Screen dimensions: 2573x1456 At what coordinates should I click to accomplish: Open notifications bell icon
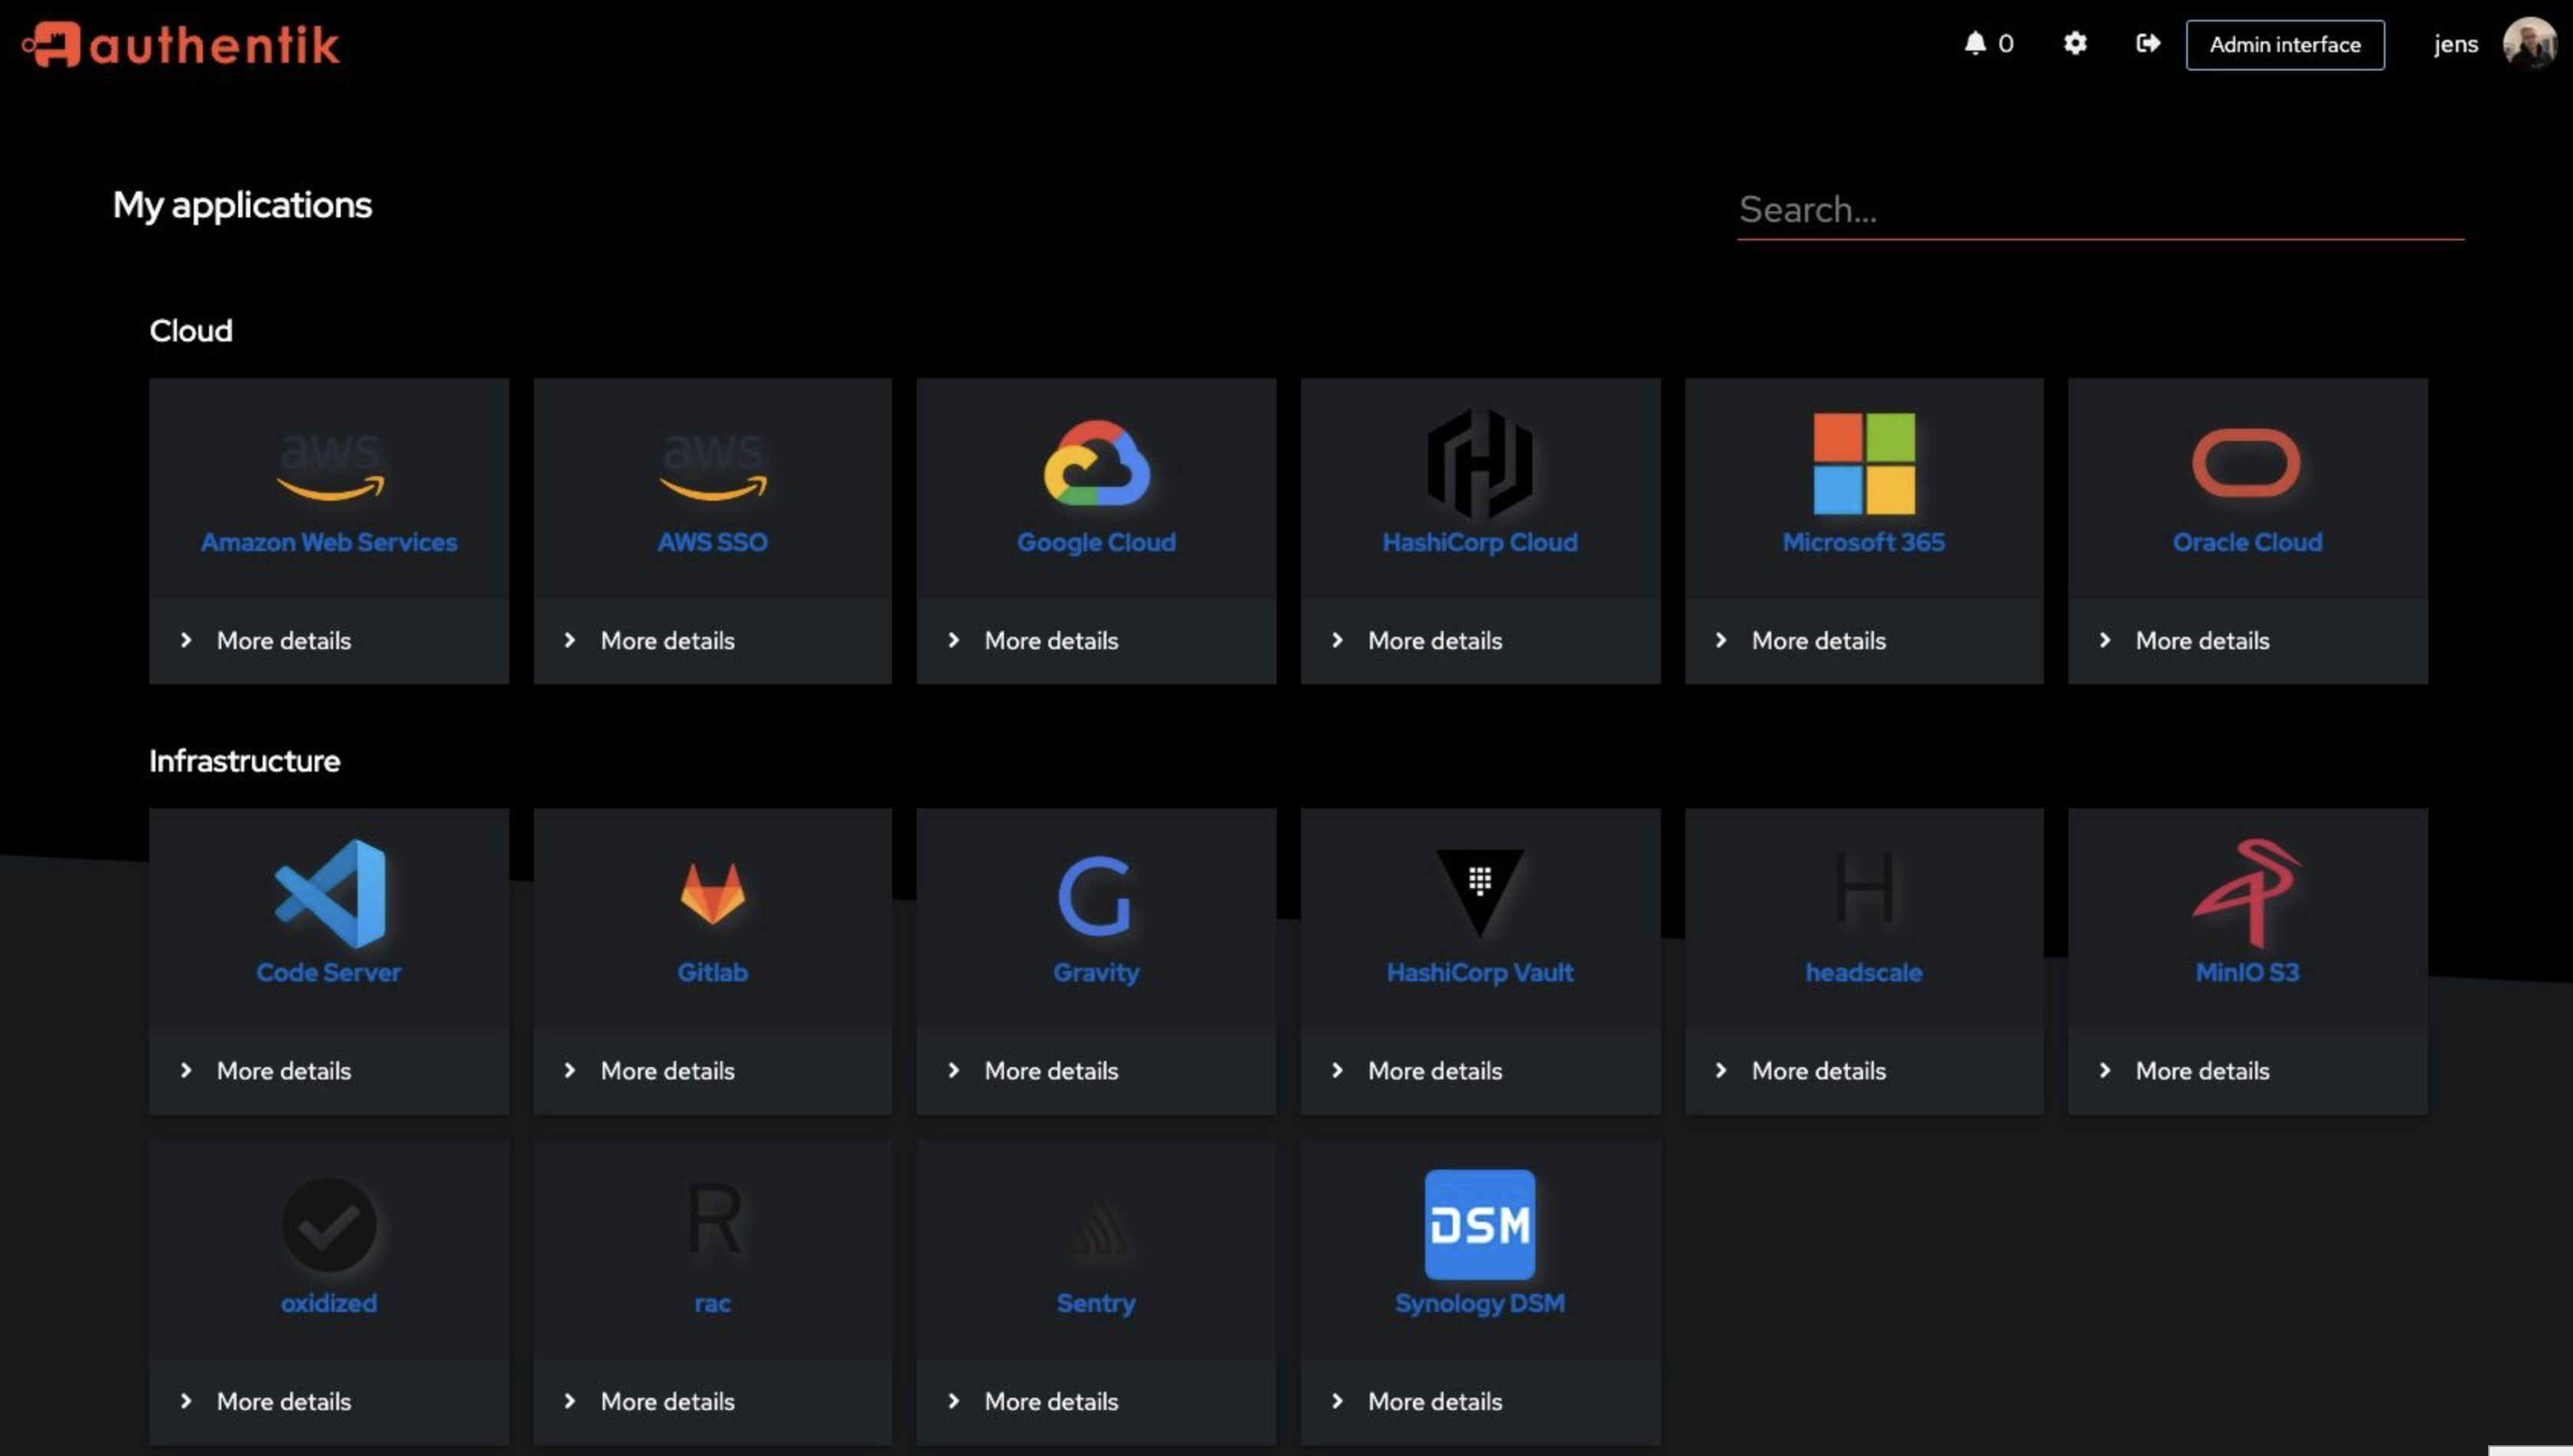1973,43
